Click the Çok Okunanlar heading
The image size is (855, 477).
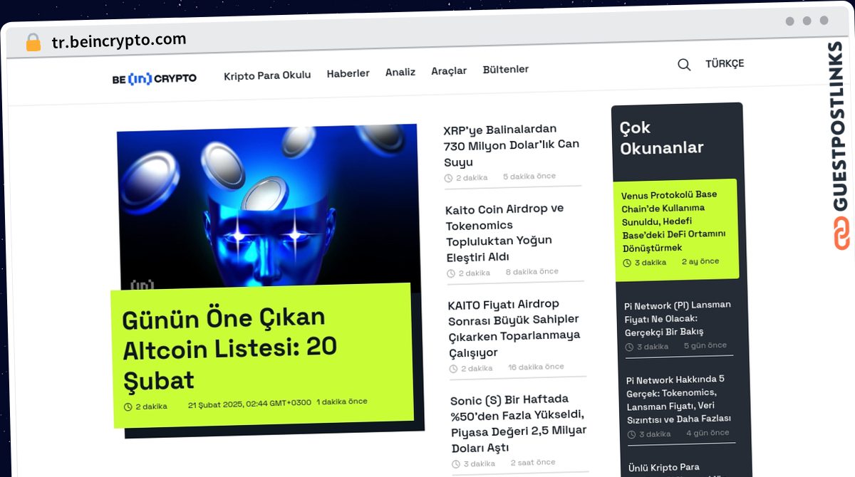click(661, 138)
